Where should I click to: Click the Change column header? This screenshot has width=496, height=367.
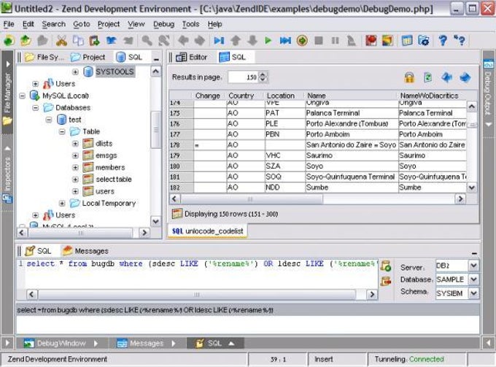[x=207, y=96]
